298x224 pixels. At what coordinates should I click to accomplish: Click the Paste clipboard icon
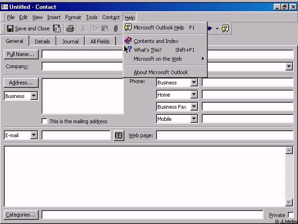point(105,28)
